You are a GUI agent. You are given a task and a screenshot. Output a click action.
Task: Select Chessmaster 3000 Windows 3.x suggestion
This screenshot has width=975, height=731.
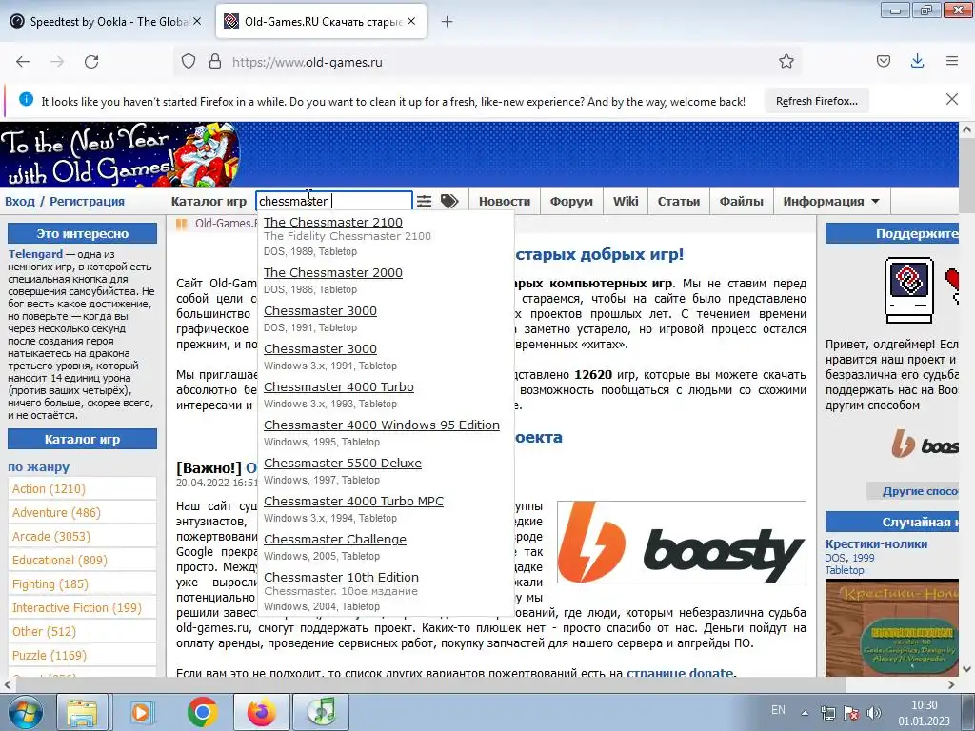320,348
